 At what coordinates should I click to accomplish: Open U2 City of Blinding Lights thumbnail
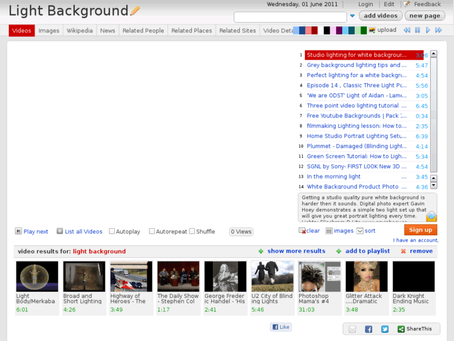[272, 277]
